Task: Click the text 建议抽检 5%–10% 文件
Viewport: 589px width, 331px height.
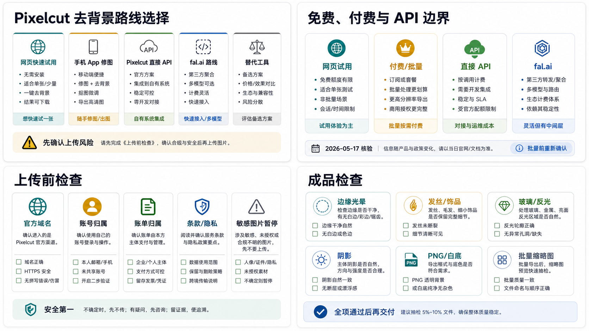Action: (428, 312)
